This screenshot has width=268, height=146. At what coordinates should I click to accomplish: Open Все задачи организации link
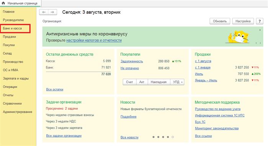tap(64, 136)
